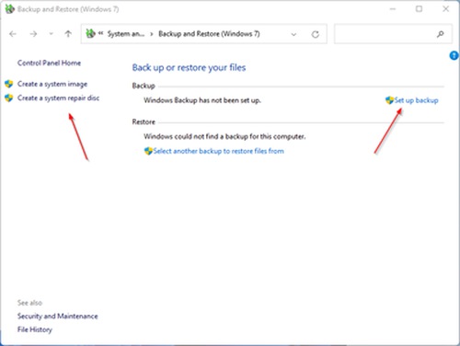
Task: Open the recent locations dropdown arrow
Action: point(51,34)
